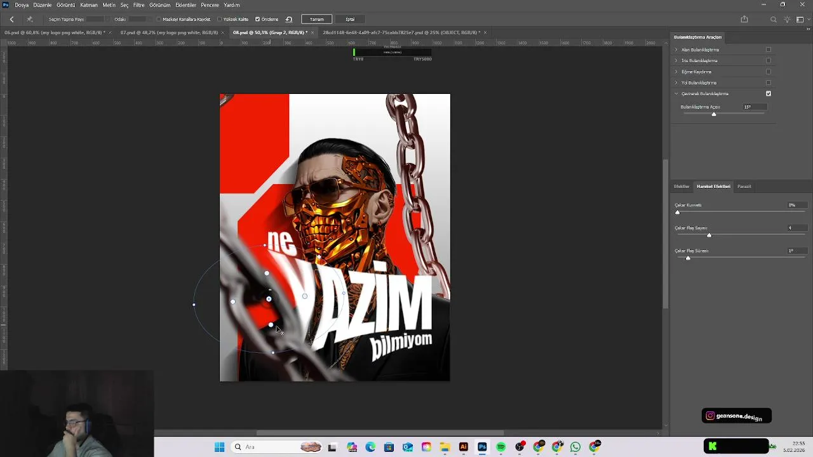Image resolution: width=813 pixels, height=457 pixels.
Task: Open the Düzenle menu
Action: pyautogui.click(x=43, y=5)
